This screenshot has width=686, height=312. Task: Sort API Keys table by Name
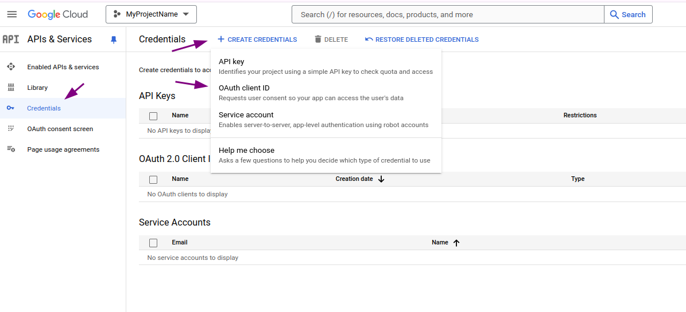tap(180, 115)
